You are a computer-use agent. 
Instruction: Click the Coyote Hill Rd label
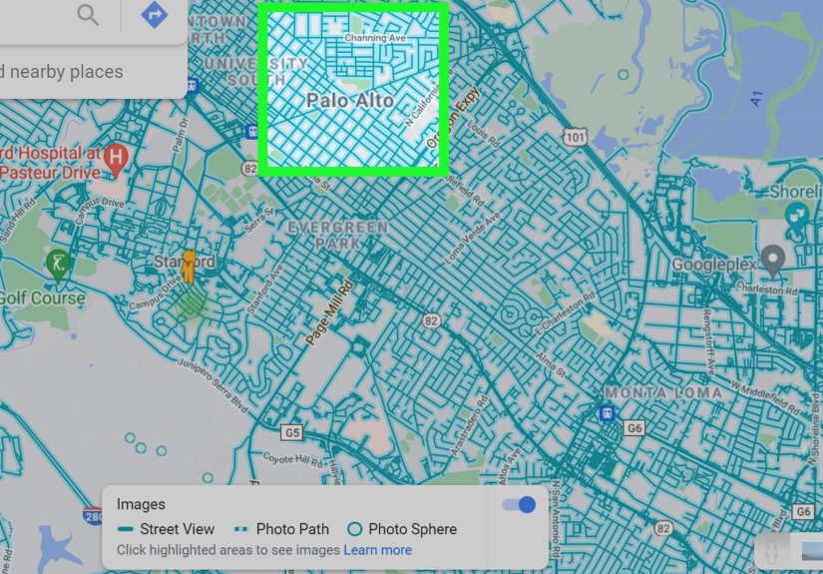point(293,459)
